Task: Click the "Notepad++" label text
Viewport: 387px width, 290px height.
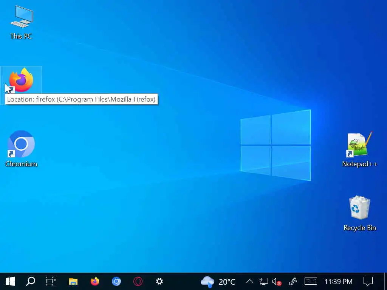Action: tap(360, 164)
